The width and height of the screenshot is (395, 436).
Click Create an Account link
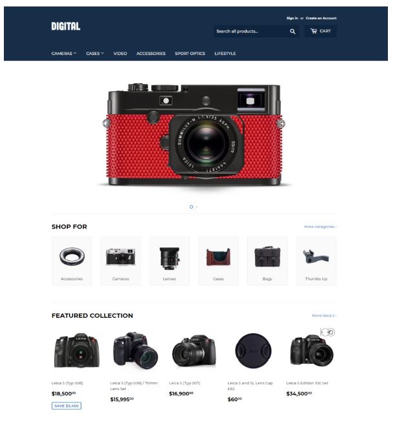321,18
